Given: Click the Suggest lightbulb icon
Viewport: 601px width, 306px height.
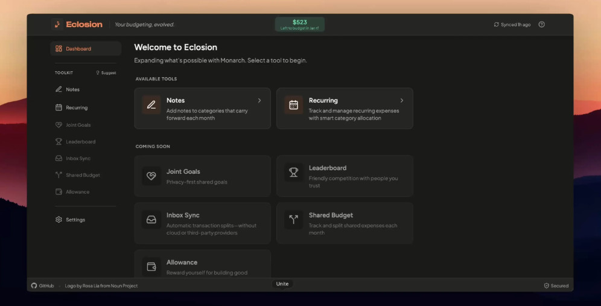Looking at the screenshot, I should pos(98,72).
